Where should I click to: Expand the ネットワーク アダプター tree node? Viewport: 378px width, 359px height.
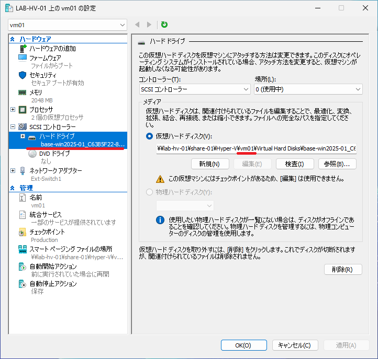coord(13,170)
